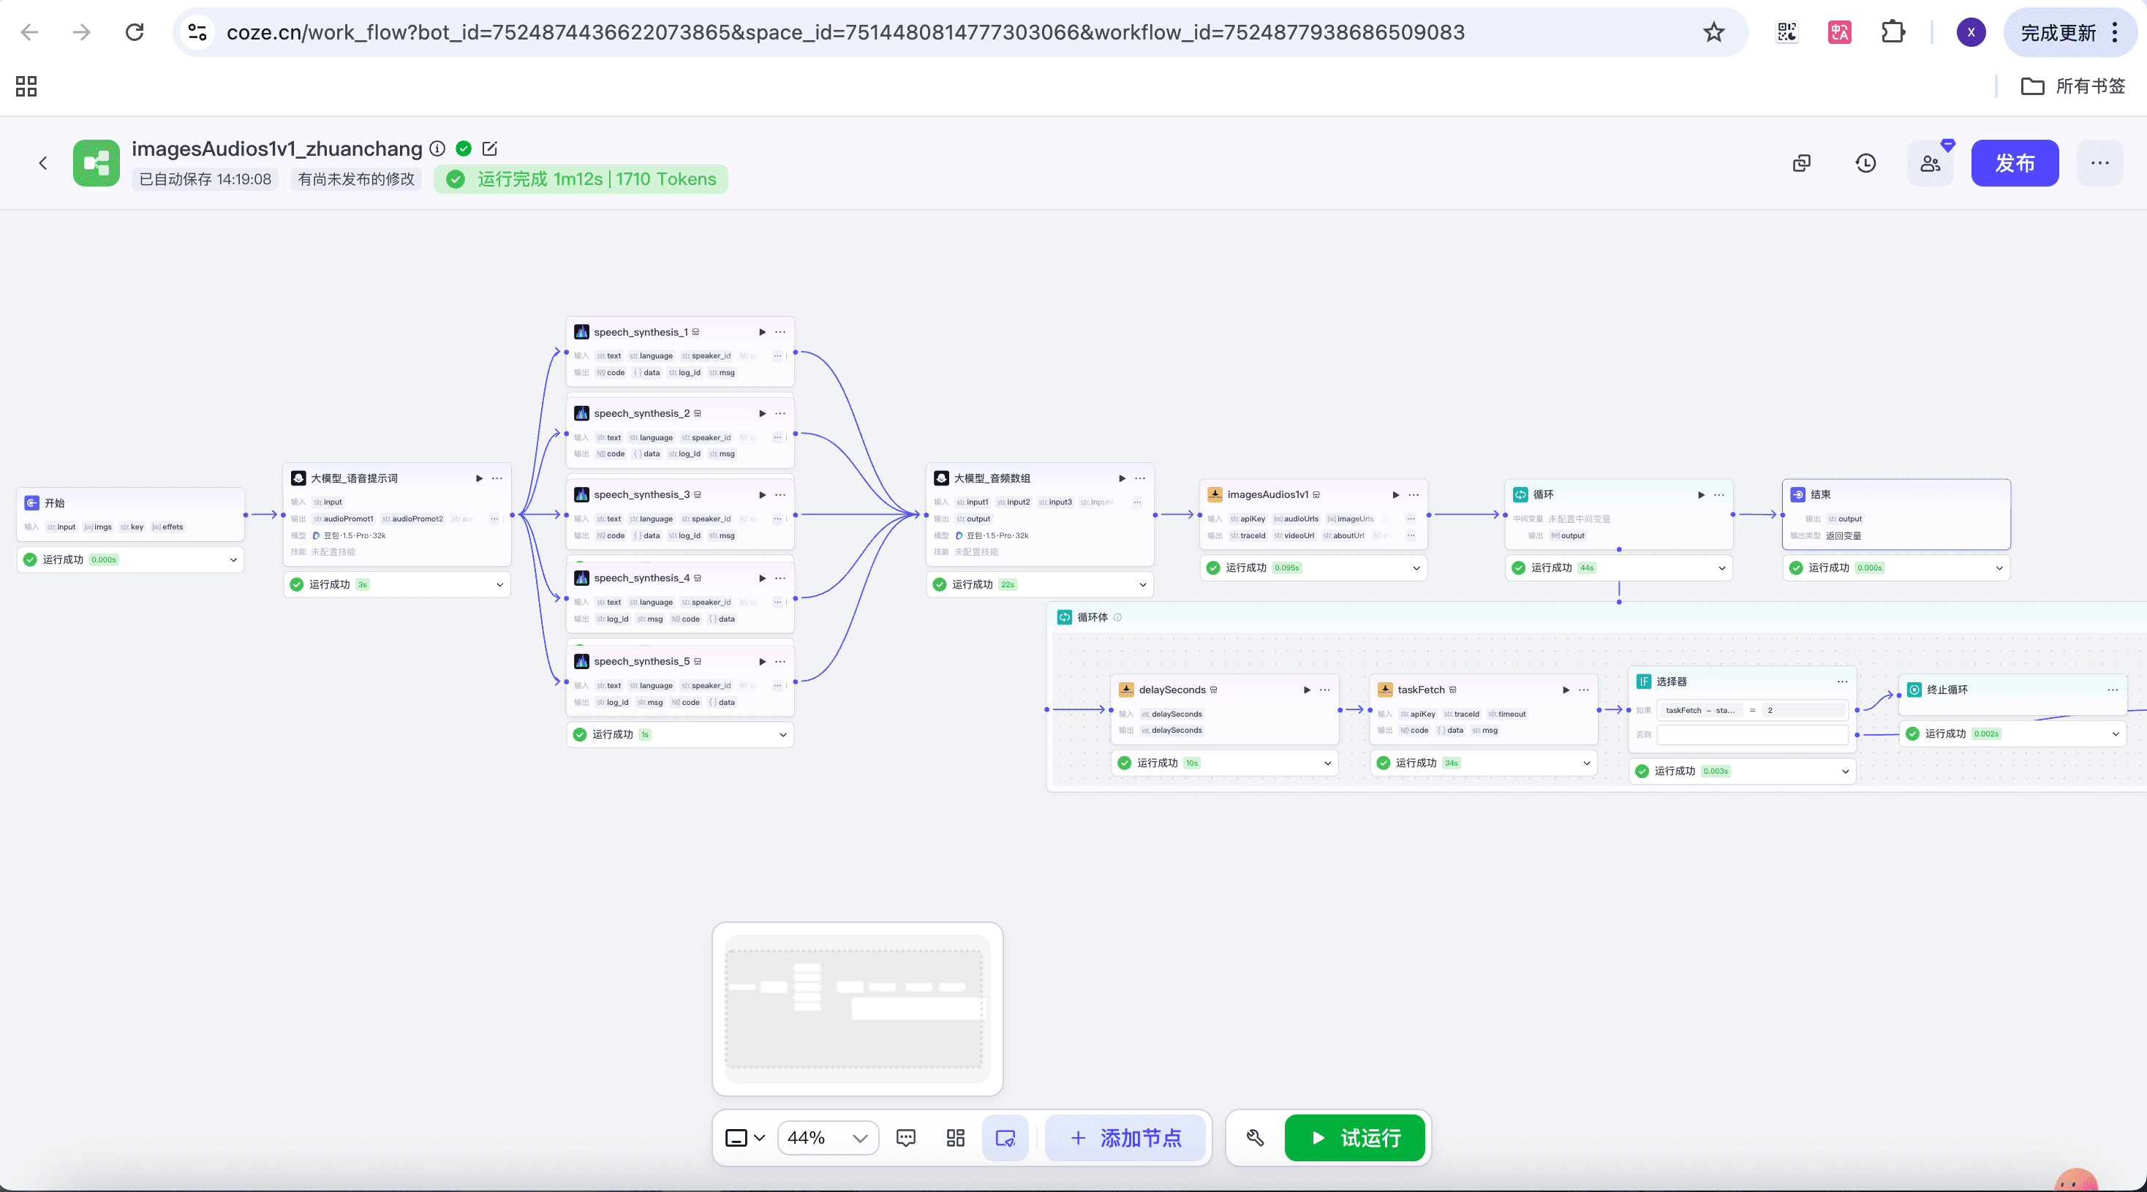
Task: Open the collaborators people icon
Action: pyautogui.click(x=1931, y=163)
